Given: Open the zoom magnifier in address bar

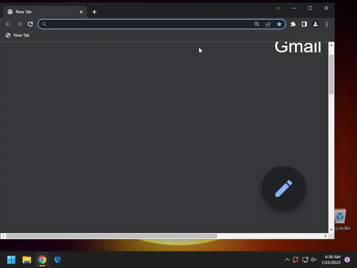Looking at the screenshot, I should pos(257,24).
